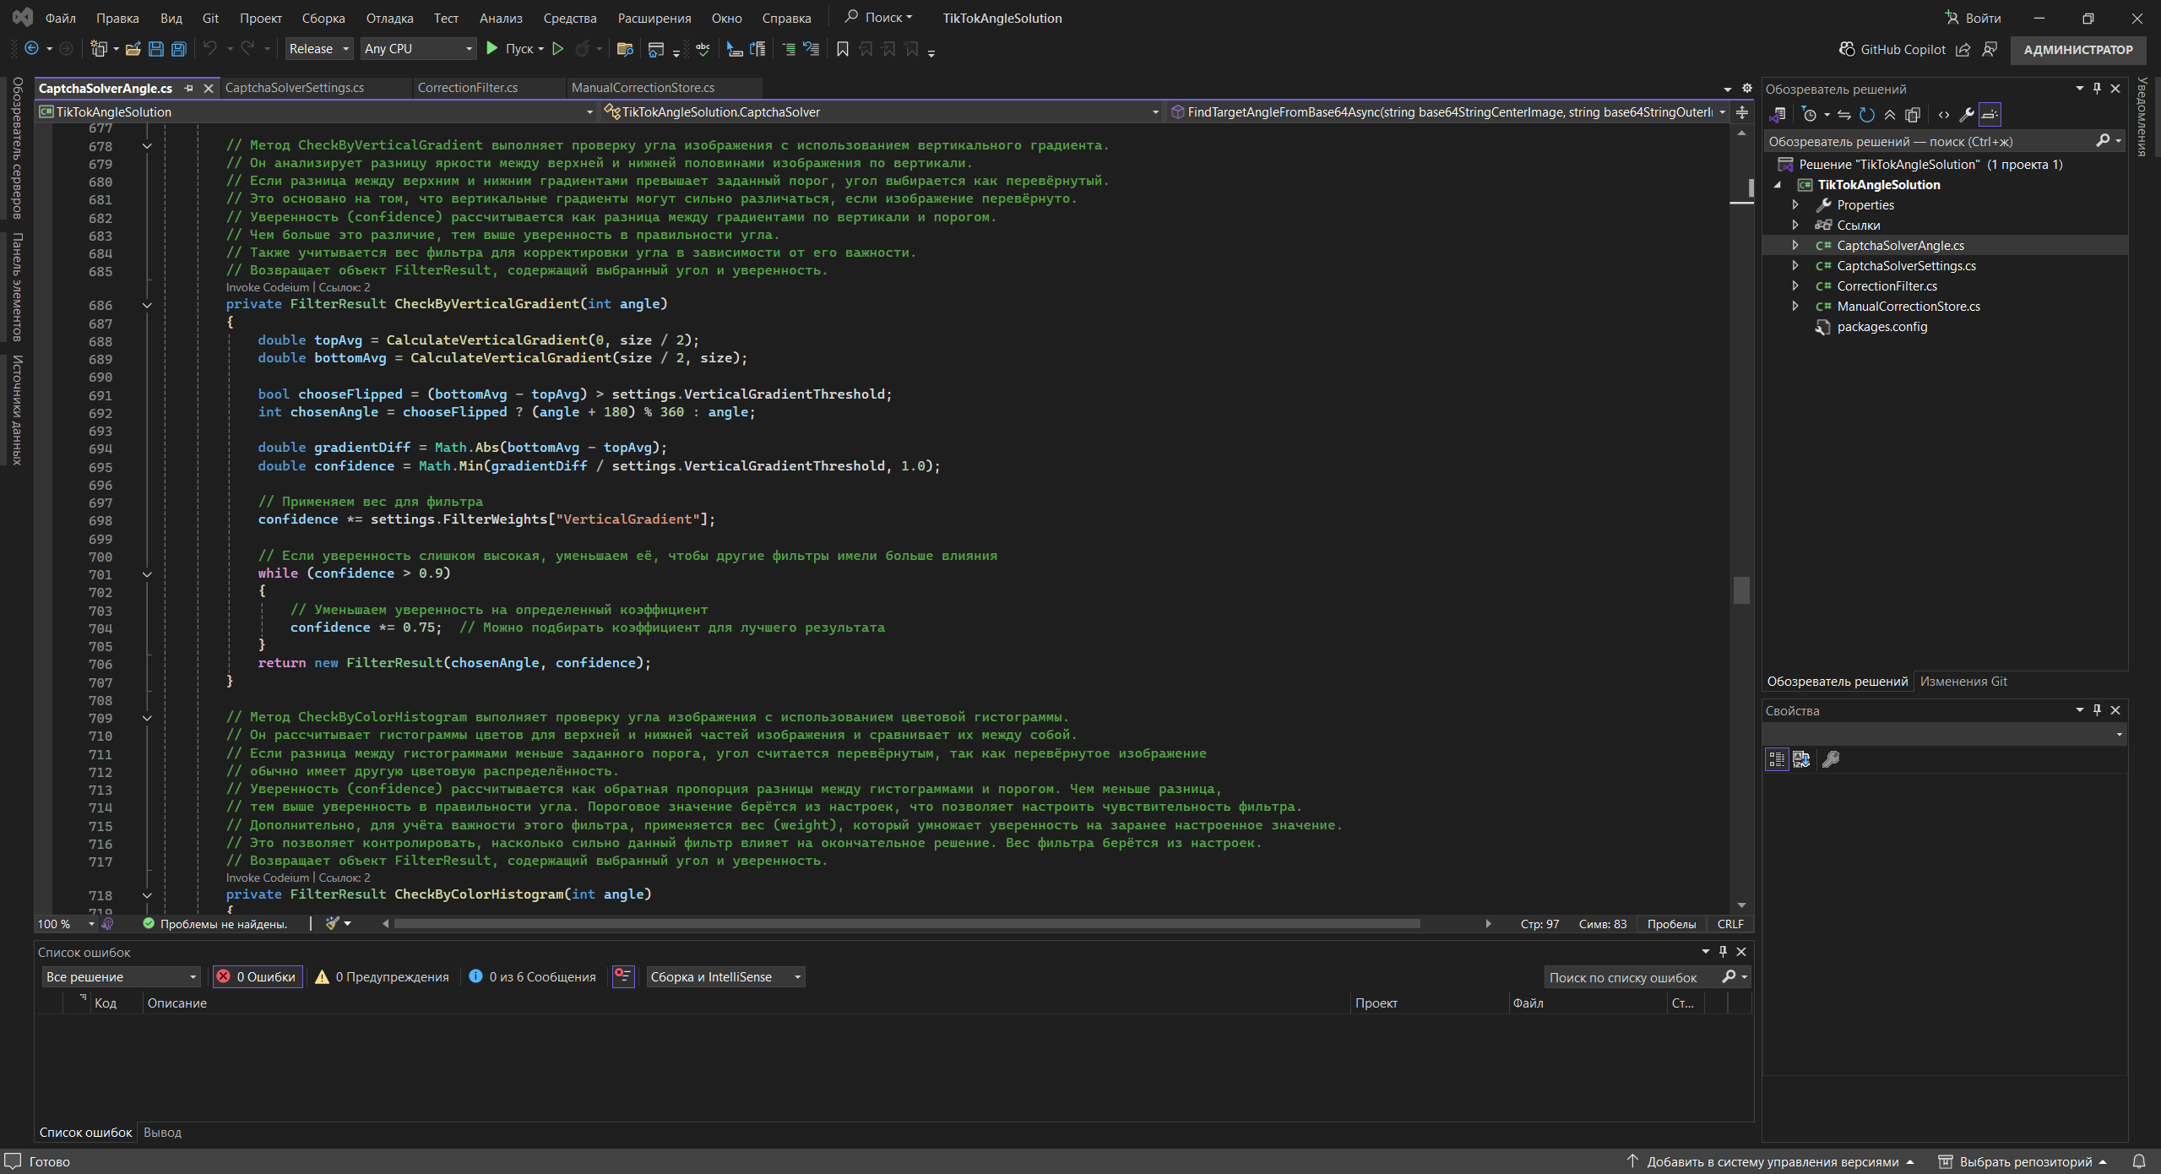Image resolution: width=2161 pixels, height=1174 pixels.
Task: Open the Отладка menu
Action: [389, 18]
